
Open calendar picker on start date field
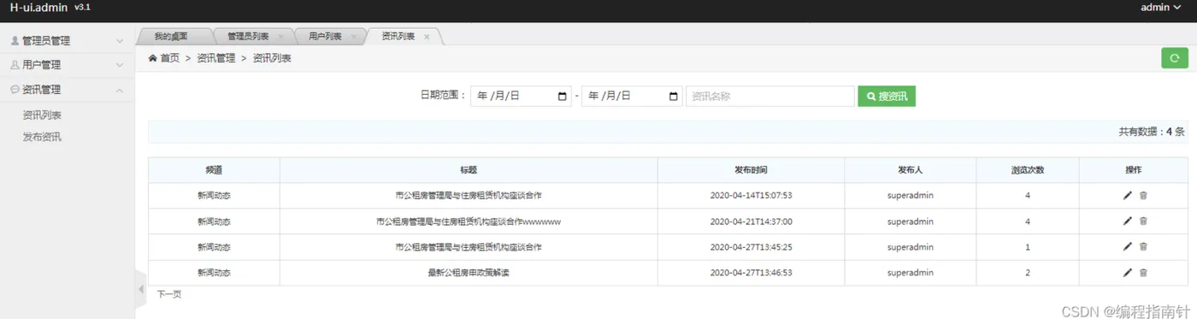563,97
